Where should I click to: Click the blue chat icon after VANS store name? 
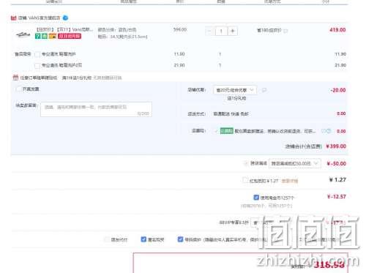coord(65,18)
